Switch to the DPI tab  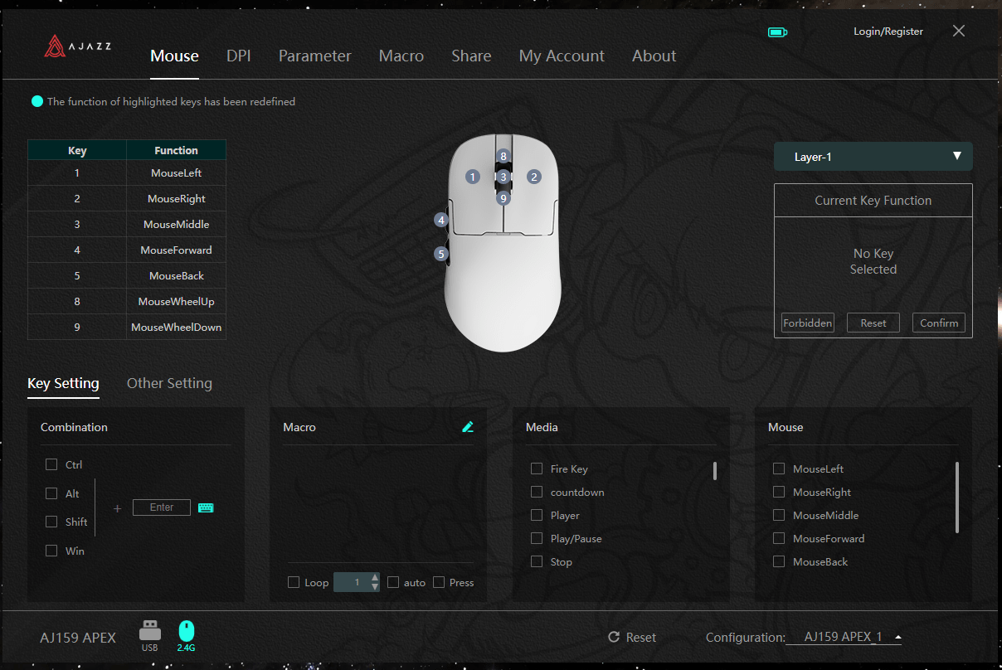(238, 56)
